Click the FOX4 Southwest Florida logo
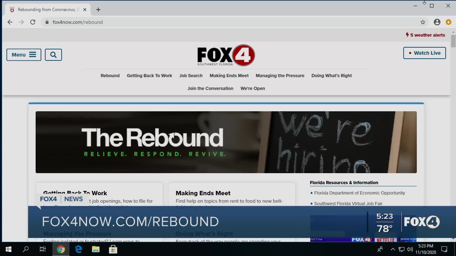 [x=226, y=55]
